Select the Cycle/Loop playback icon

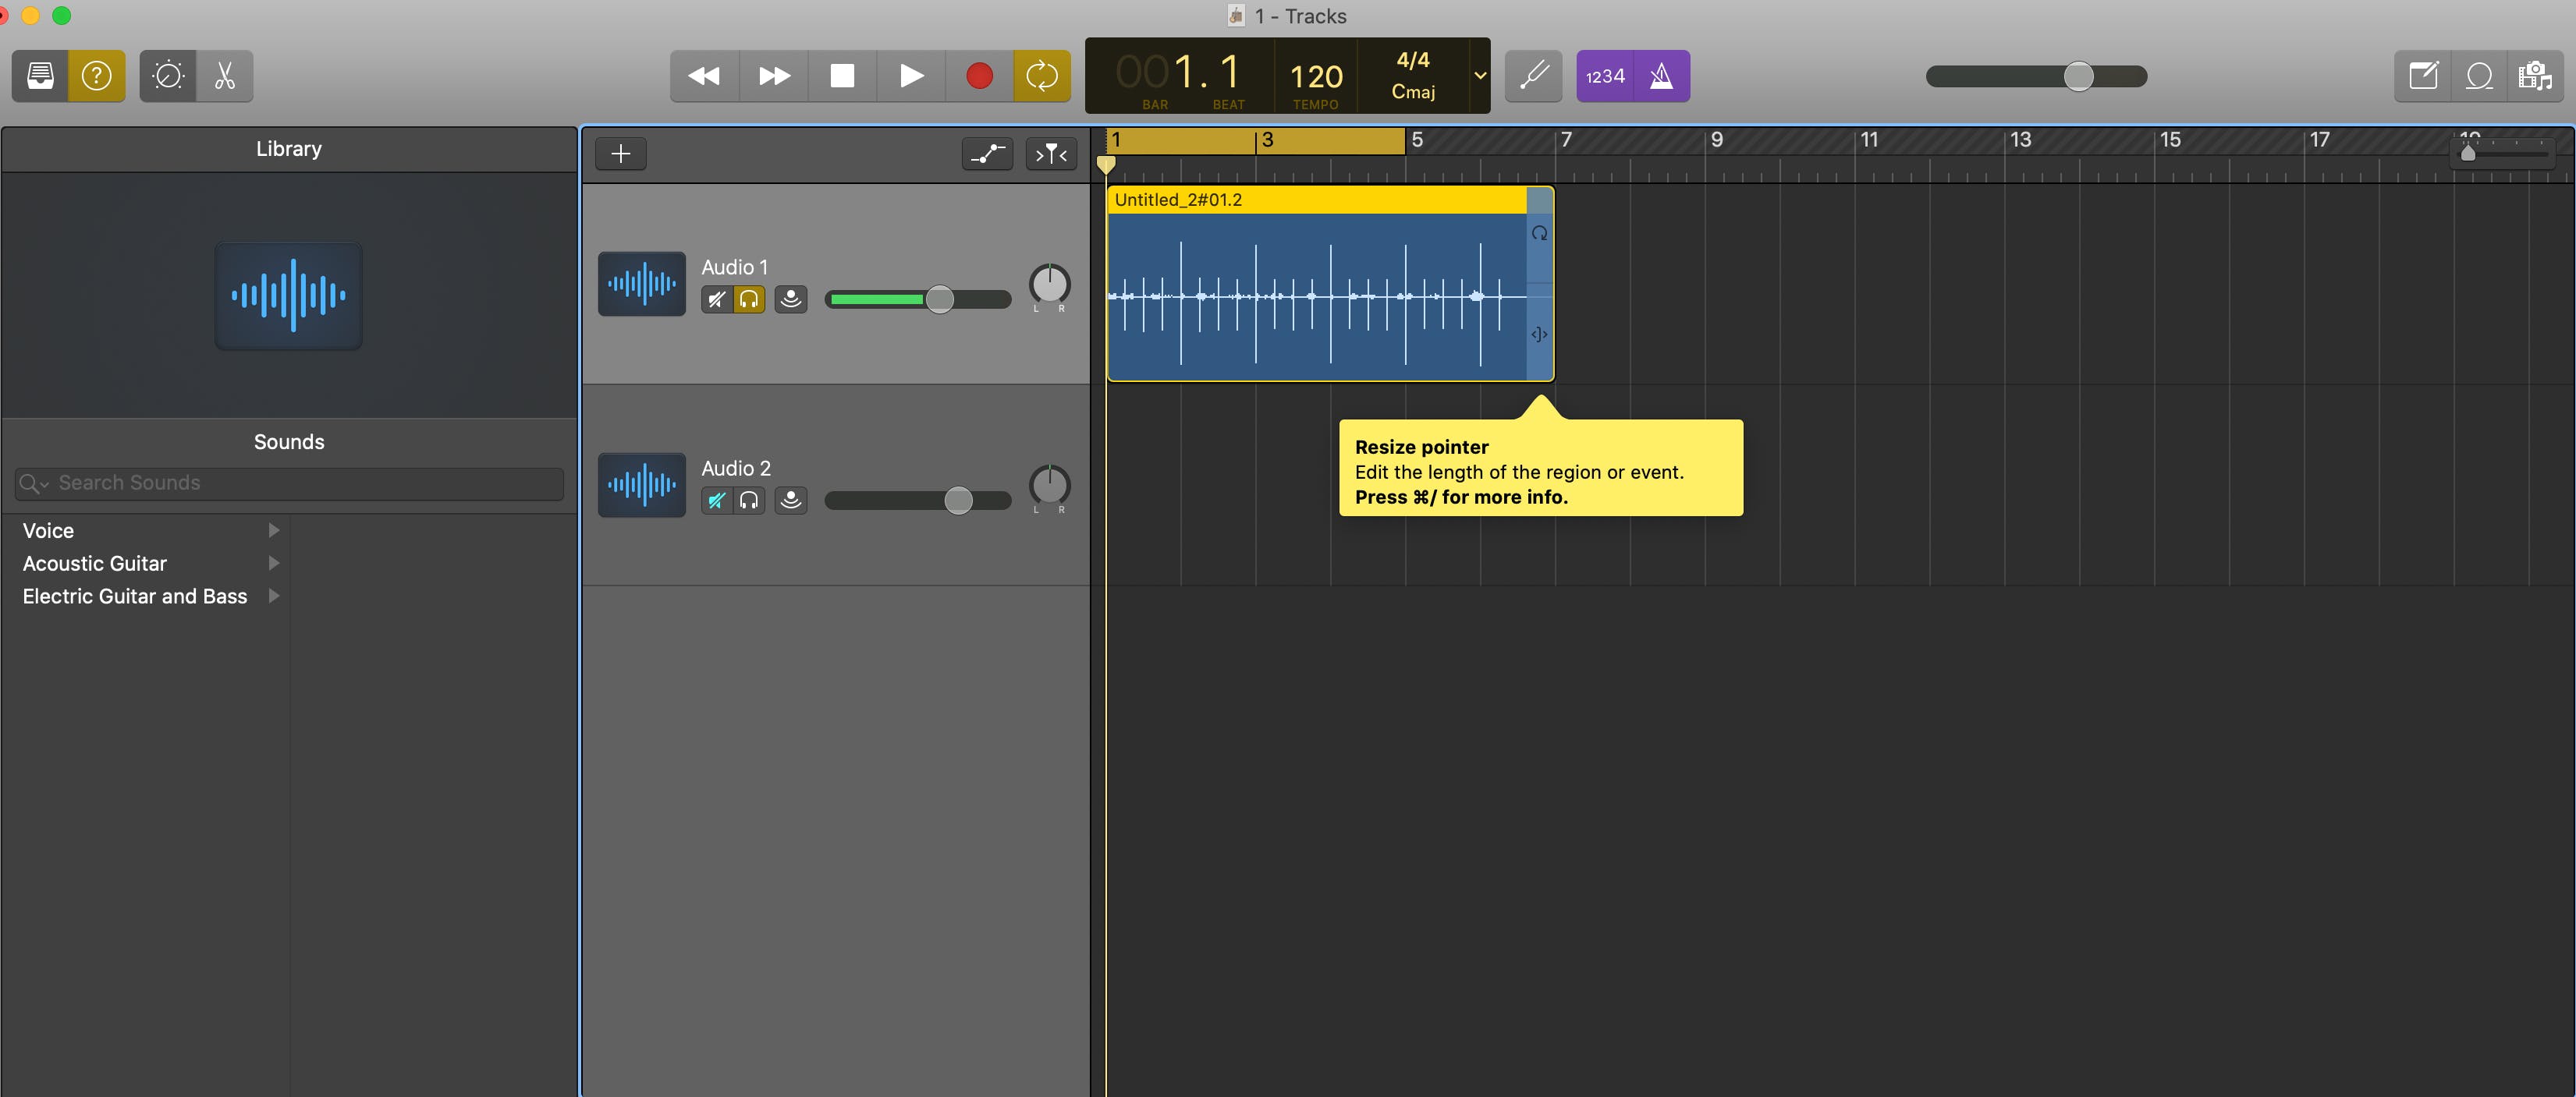[1041, 74]
